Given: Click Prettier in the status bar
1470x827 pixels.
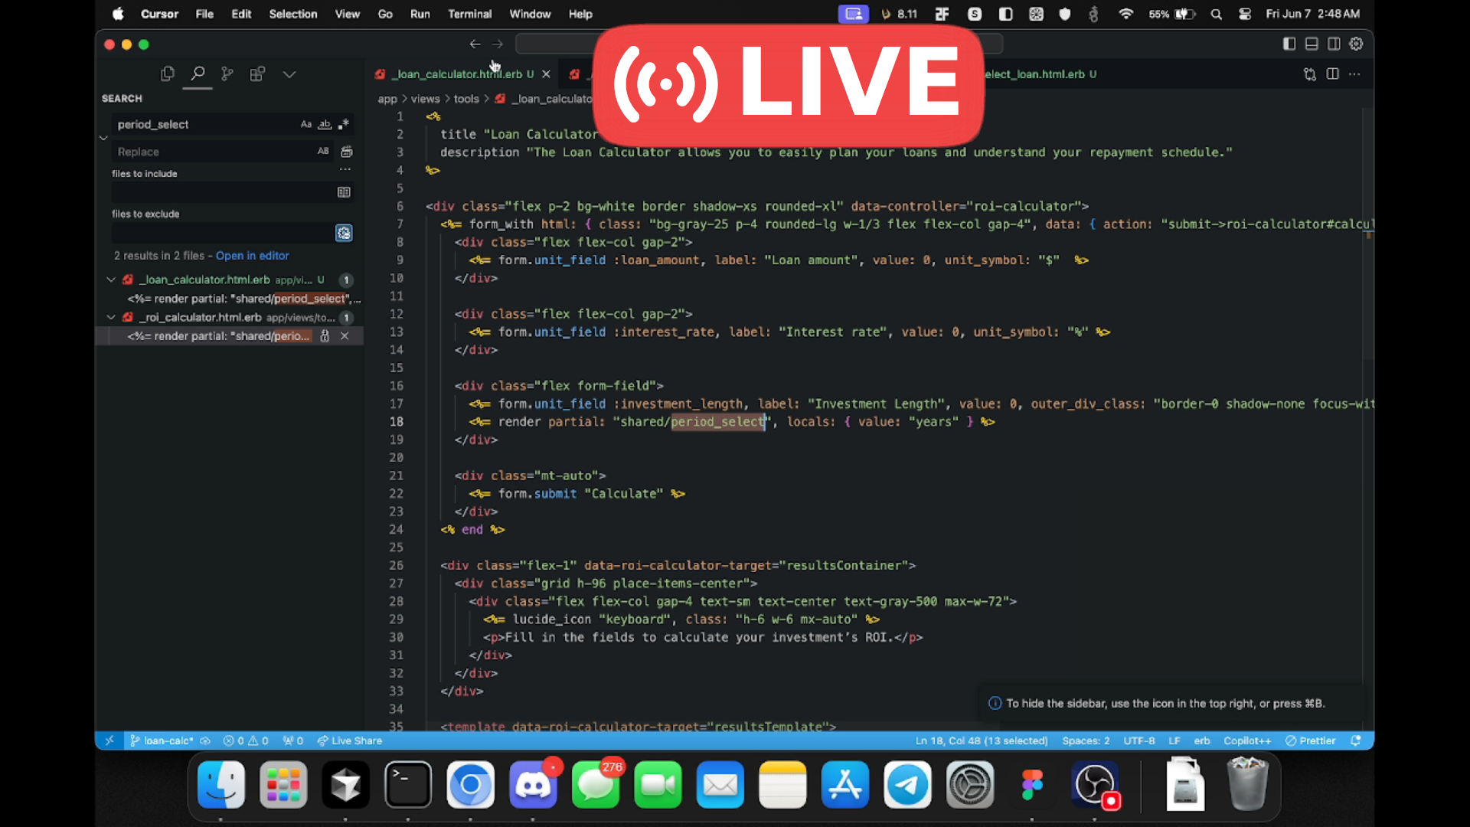Looking at the screenshot, I should pyautogui.click(x=1311, y=740).
